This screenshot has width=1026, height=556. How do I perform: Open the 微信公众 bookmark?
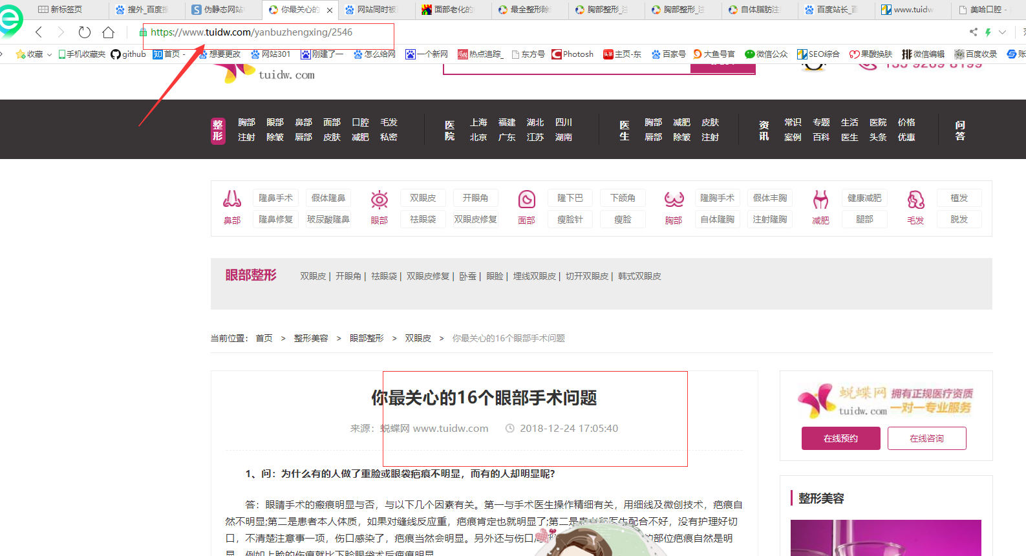[x=766, y=54]
